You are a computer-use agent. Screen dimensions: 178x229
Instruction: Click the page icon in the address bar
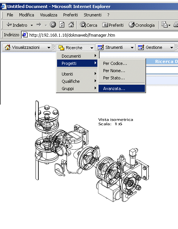[x=25, y=35]
